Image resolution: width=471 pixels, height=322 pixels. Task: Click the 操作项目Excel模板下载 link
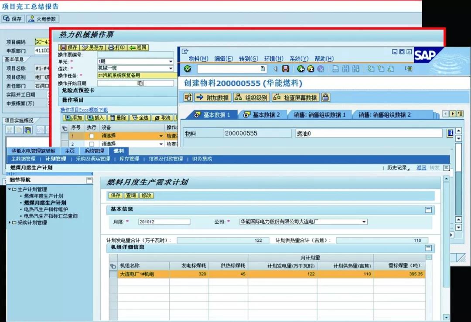(x=84, y=110)
